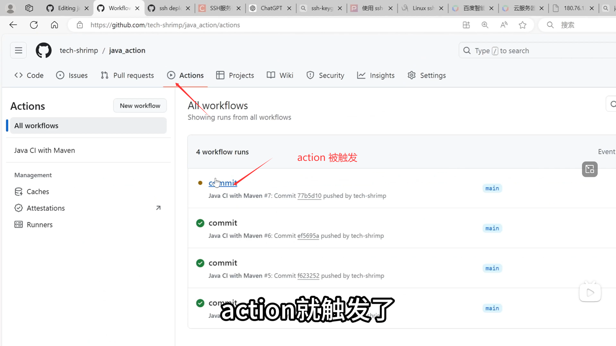Open commit hash 77b5d10 link
The width and height of the screenshot is (616, 346).
coord(309,196)
